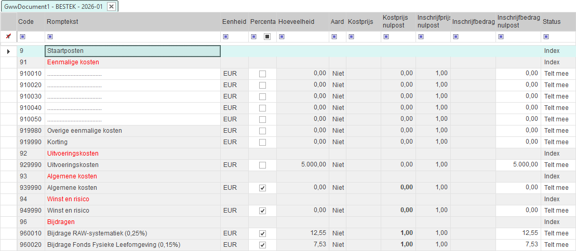Click the filter icon under Status column
Image resolution: width=576 pixels, height=251 pixels.
point(546,36)
